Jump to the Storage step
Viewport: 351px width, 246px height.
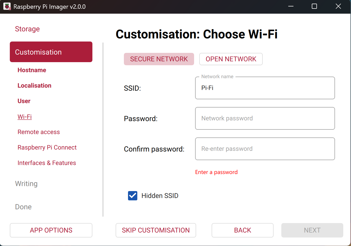(x=27, y=29)
